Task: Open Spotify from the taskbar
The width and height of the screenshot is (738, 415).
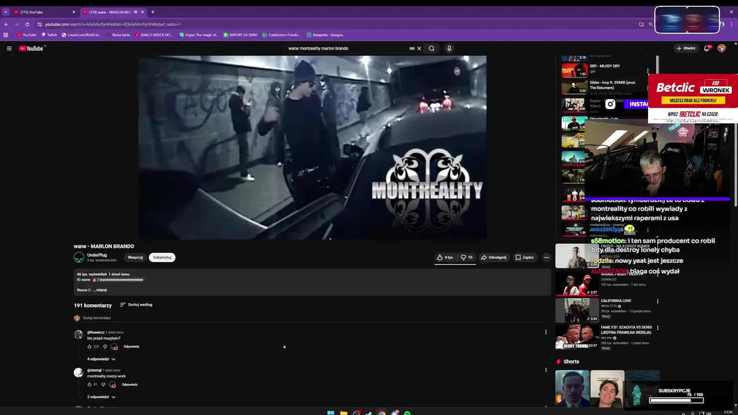Action: pos(407,413)
